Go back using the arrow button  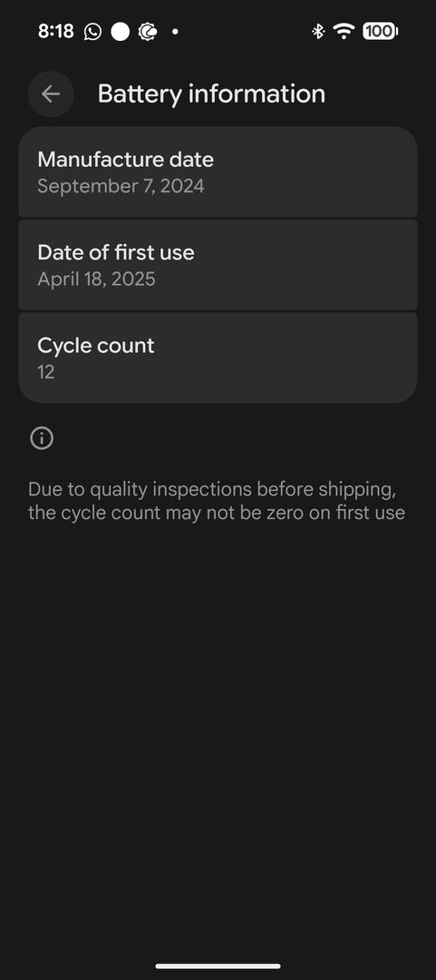point(51,93)
